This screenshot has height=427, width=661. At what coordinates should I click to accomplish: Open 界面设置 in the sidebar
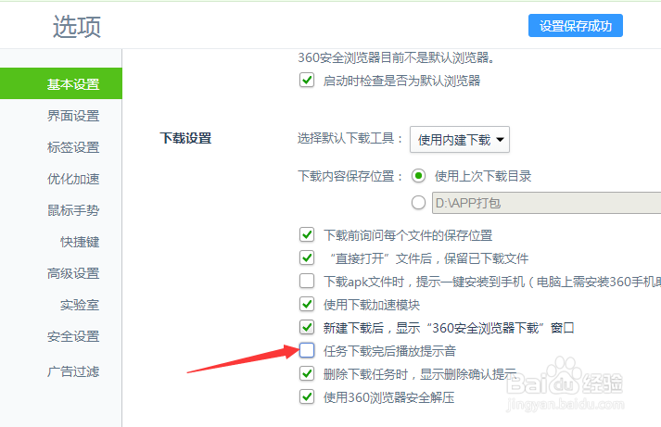(73, 116)
